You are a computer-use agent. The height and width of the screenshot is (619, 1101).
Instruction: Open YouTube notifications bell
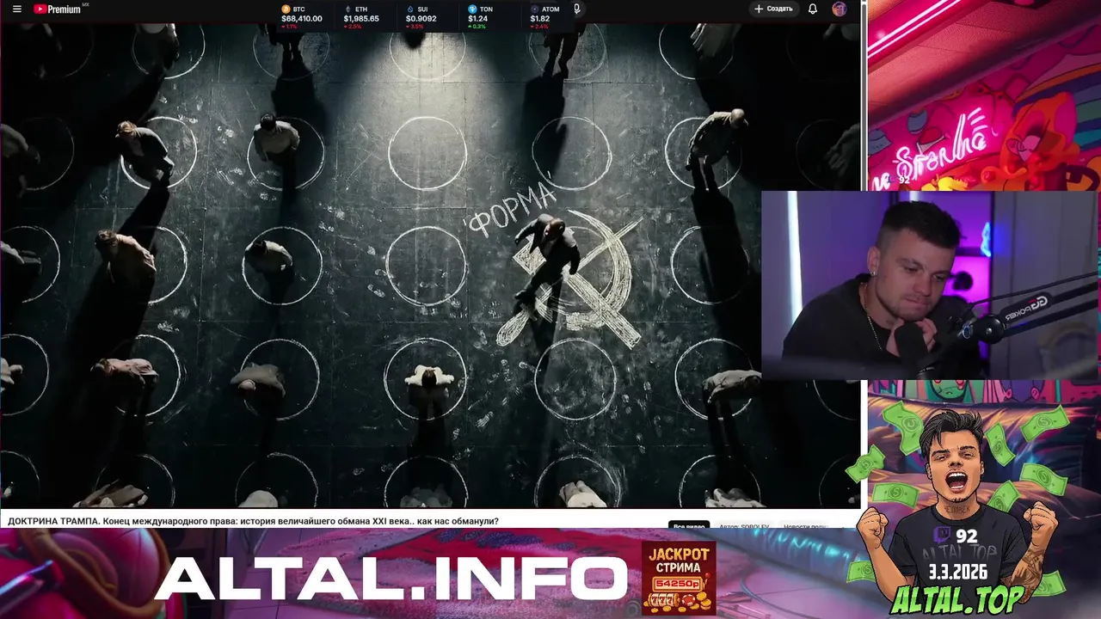(x=813, y=9)
